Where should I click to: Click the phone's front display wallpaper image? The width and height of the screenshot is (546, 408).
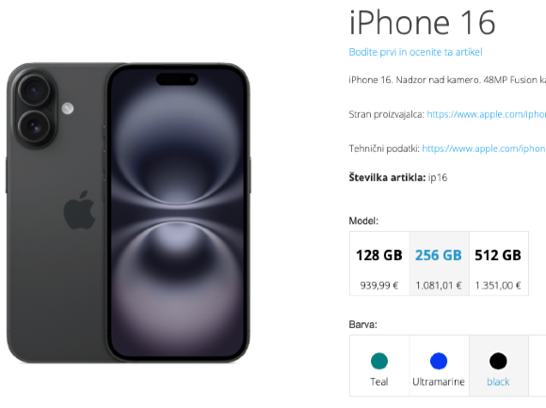coord(177,213)
